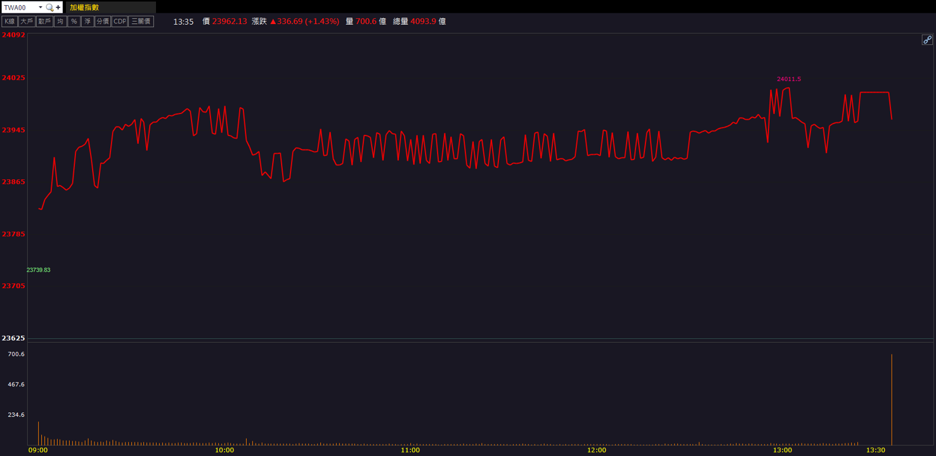Click the 11:00 time axis marker
Viewport: 936px width, 456px height.
click(410, 450)
